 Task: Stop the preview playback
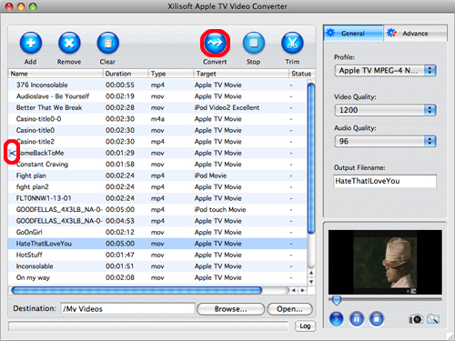click(377, 319)
